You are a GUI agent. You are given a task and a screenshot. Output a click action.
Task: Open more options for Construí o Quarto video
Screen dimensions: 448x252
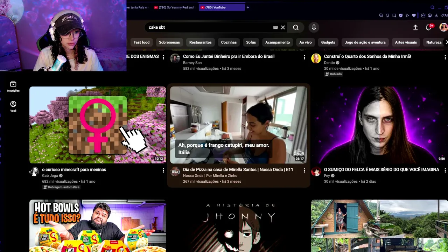pos(445,57)
